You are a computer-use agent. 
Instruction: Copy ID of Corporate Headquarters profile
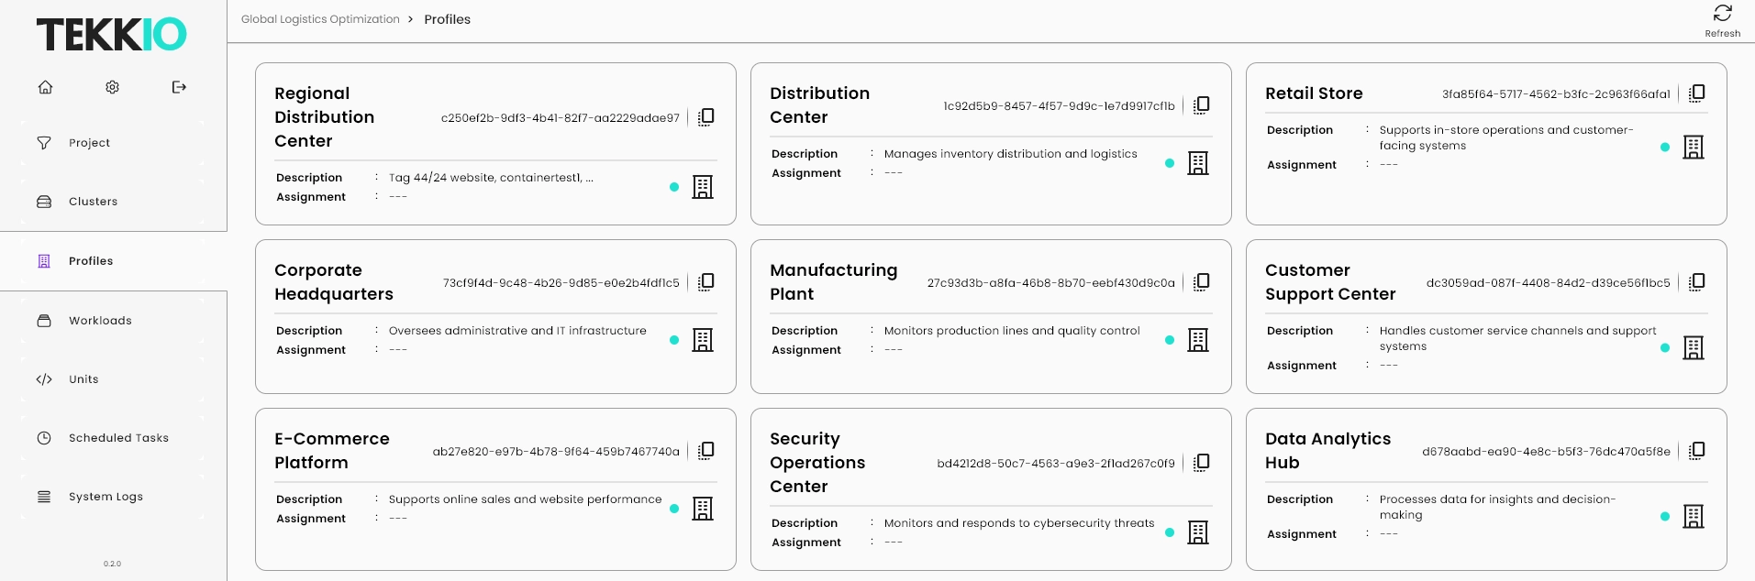click(x=706, y=282)
